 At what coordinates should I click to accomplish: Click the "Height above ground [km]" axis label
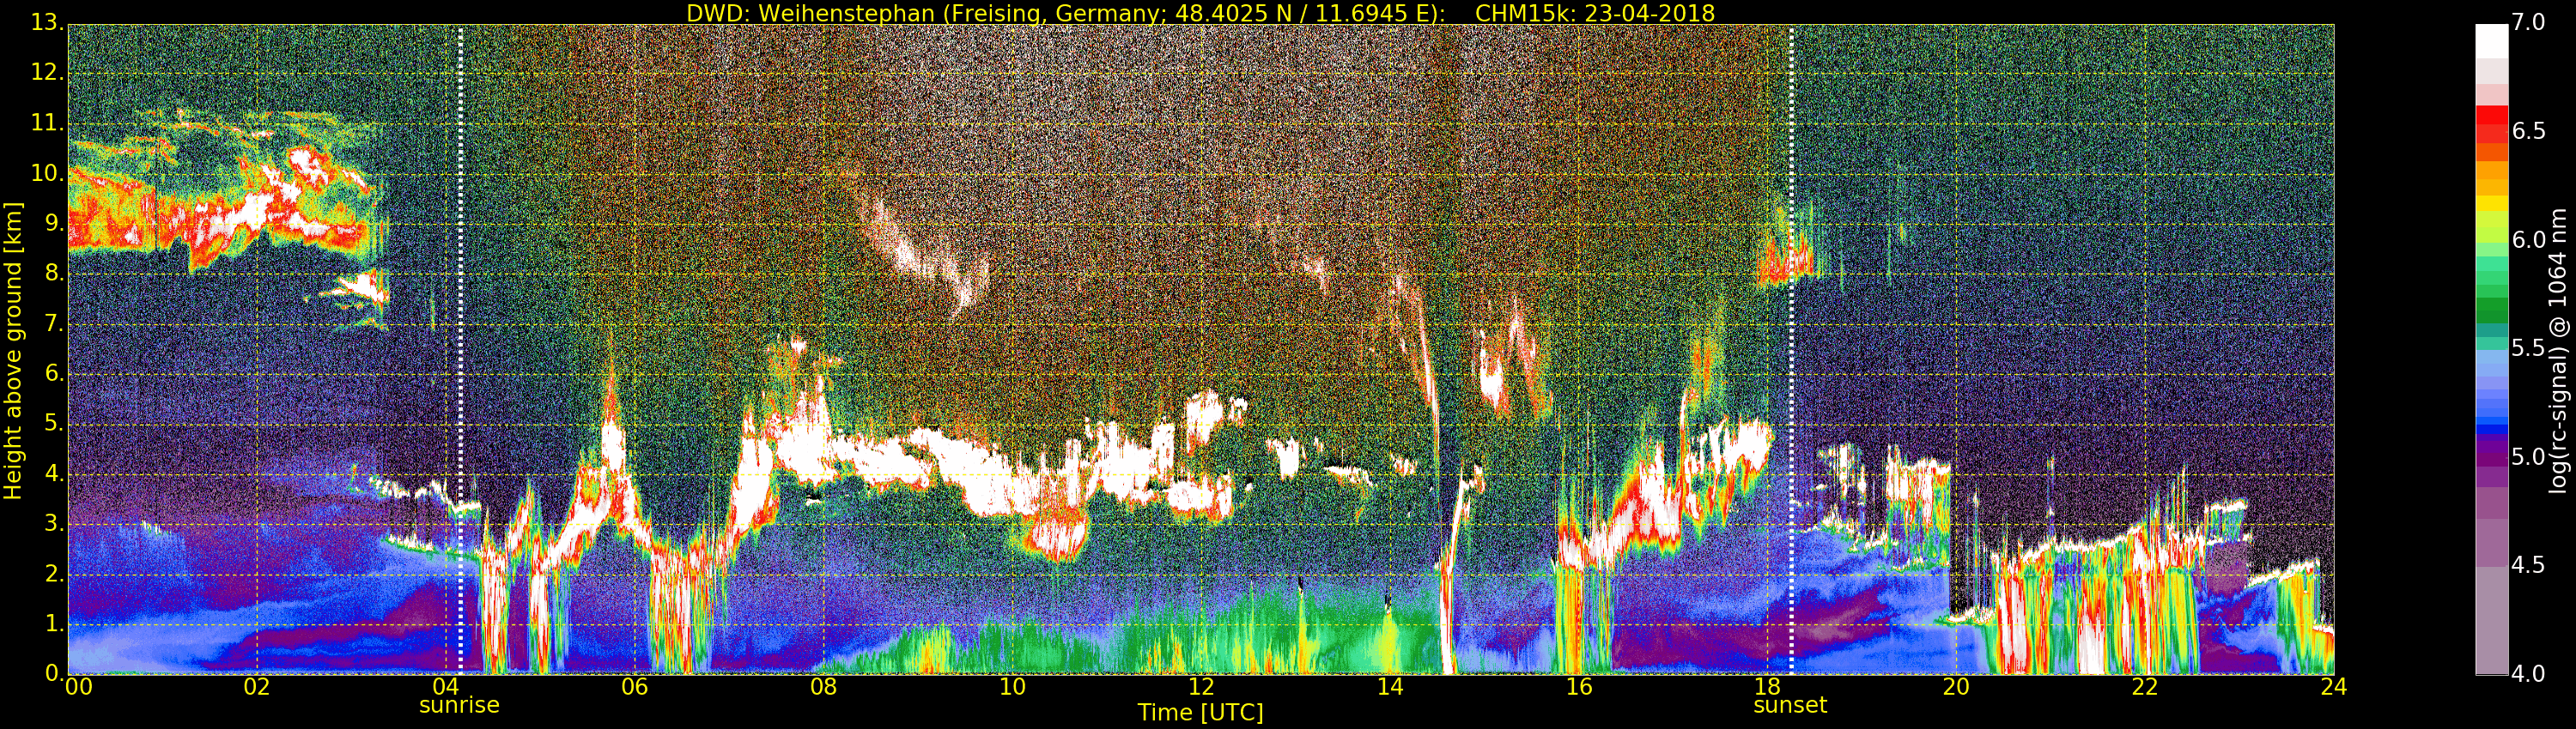(13, 351)
